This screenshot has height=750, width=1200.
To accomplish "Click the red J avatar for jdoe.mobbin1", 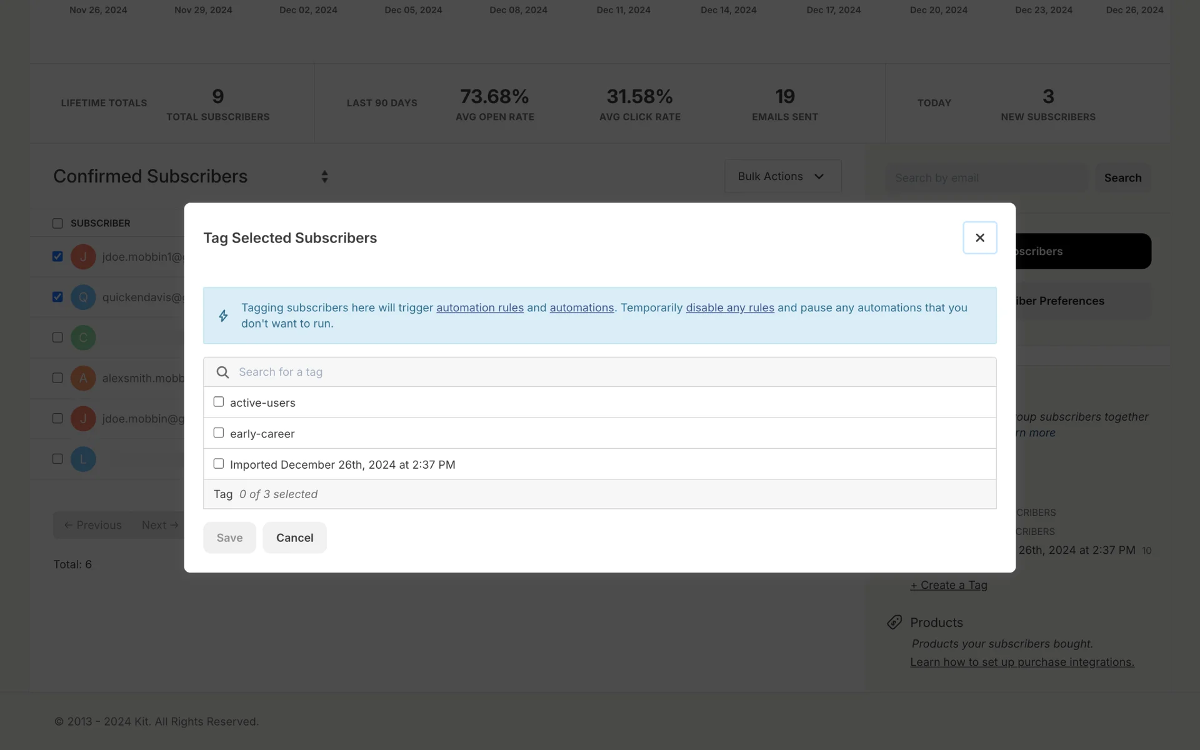I will coord(83,257).
